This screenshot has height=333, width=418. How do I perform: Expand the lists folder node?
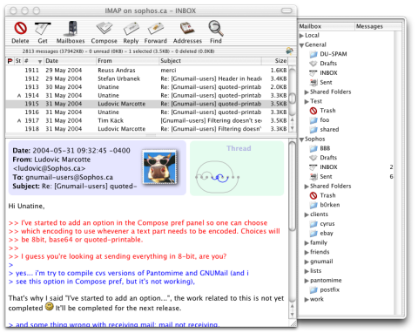pos(307,271)
